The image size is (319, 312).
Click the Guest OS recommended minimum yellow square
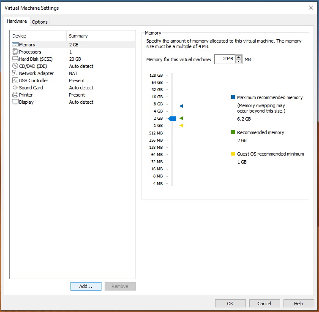[x=233, y=153]
